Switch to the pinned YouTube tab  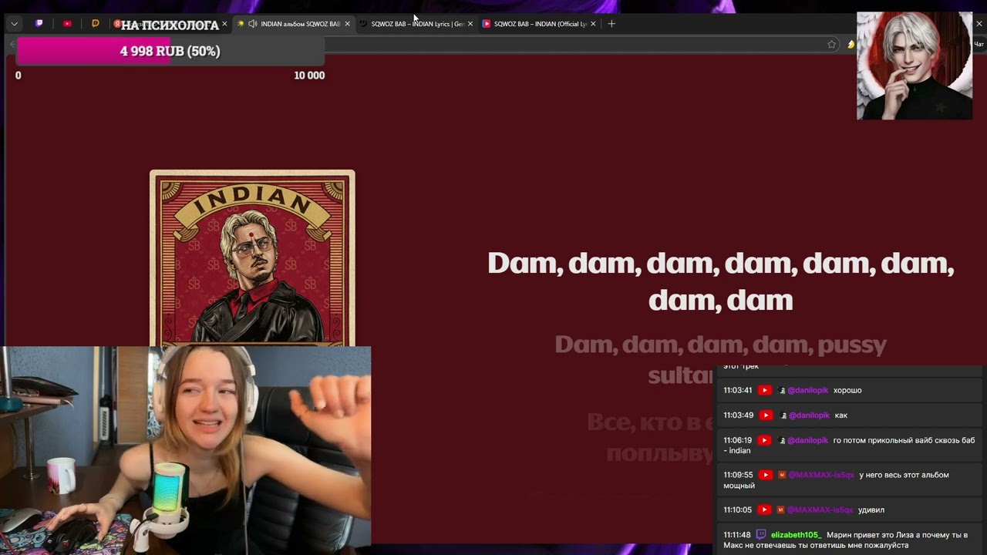point(67,24)
